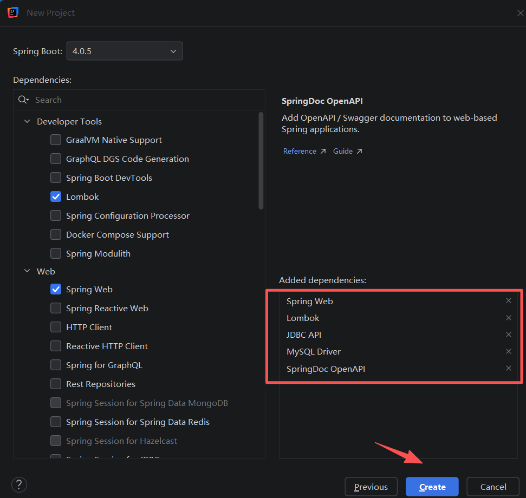Select JDBC API in added dependencies

click(x=303, y=335)
